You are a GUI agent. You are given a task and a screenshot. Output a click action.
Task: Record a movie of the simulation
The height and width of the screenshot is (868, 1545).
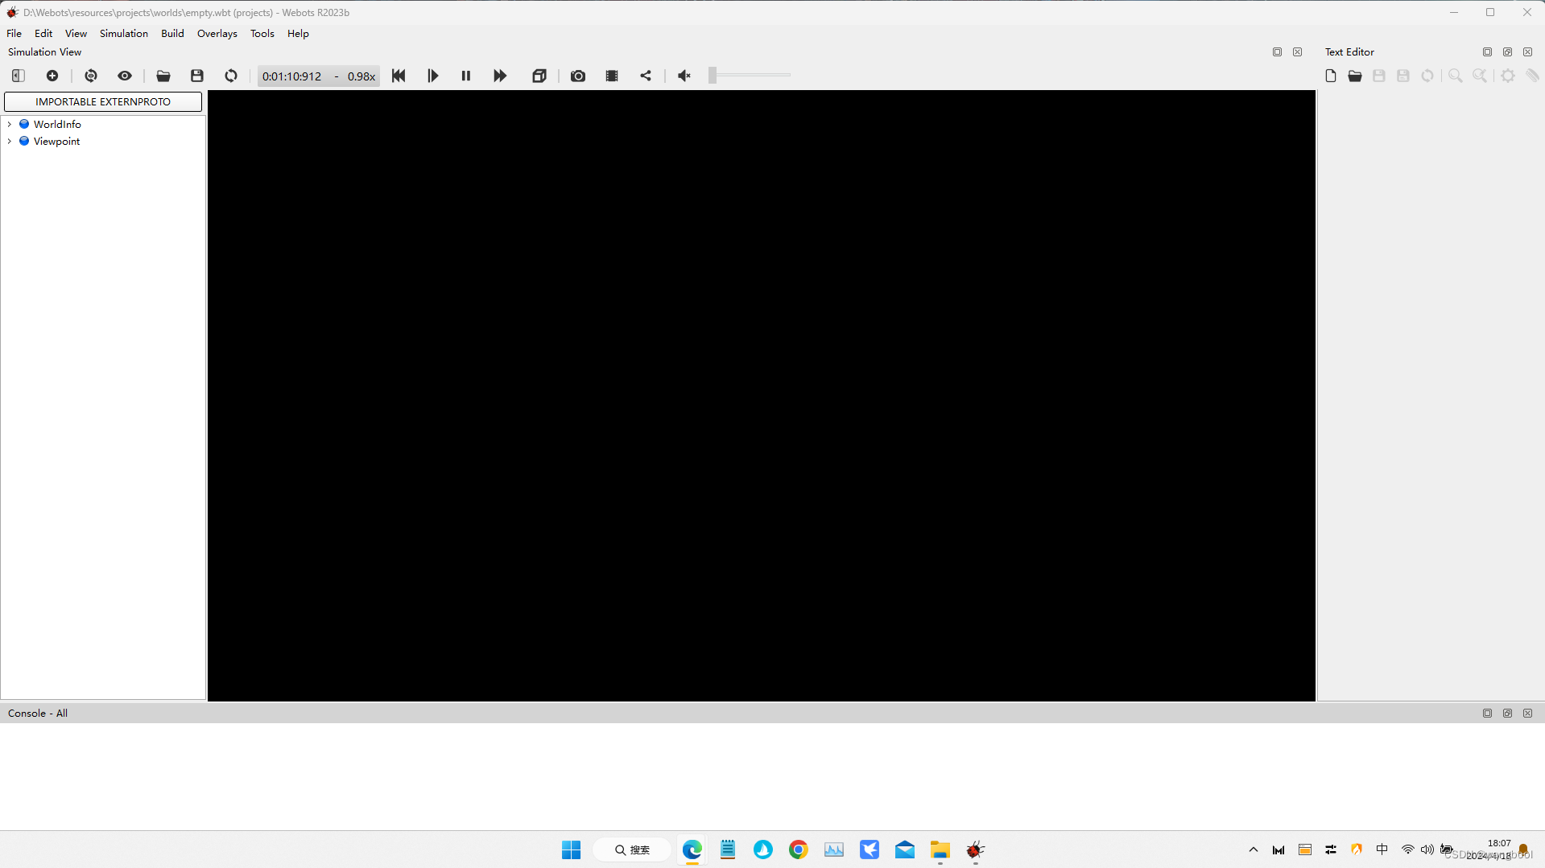tap(612, 76)
